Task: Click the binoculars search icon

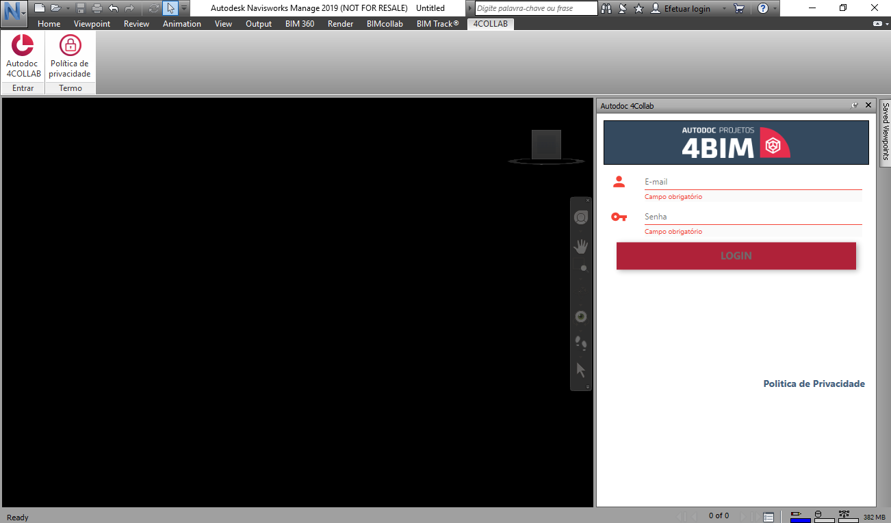Action: 607,8
